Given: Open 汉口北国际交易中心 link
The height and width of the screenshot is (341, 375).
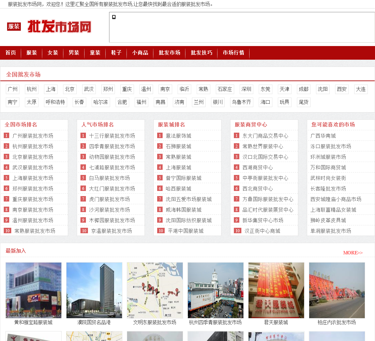Looking at the screenshot, I should tap(266, 157).
